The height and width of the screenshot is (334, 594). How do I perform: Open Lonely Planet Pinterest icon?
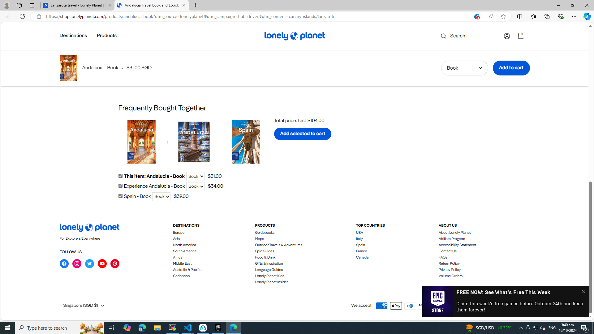click(115, 263)
